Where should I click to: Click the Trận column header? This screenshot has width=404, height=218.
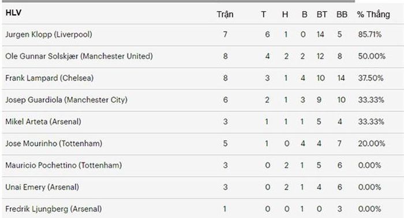pyautogui.click(x=225, y=14)
